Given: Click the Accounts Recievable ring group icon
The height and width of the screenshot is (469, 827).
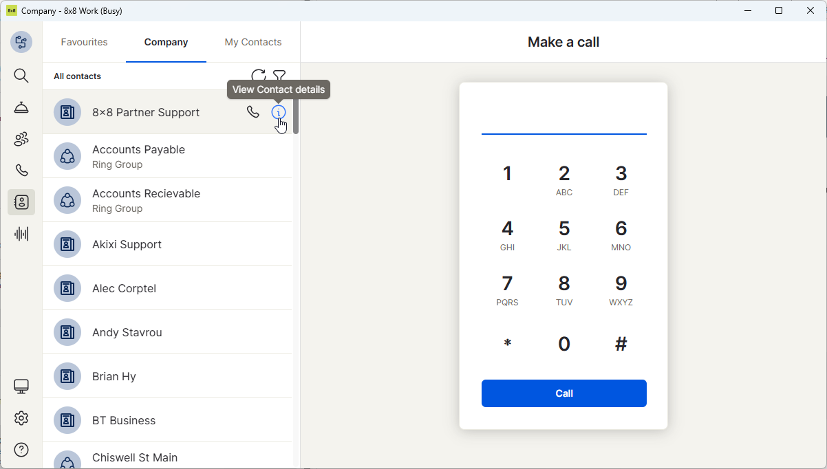Looking at the screenshot, I should (67, 200).
